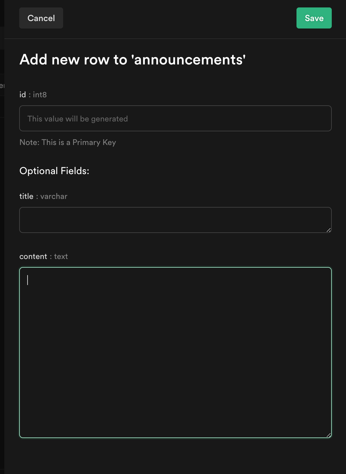Click the Primary Key note text
Image resolution: width=346 pixels, height=474 pixels.
coord(68,142)
